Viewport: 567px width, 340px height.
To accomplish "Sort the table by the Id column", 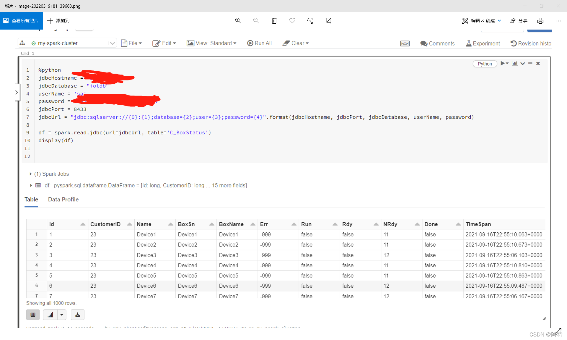I will [83, 224].
